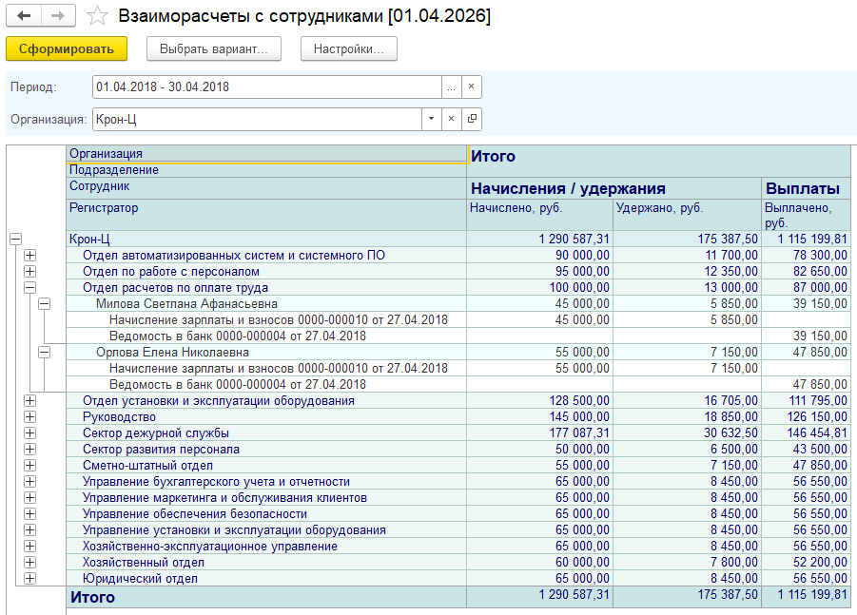The image size is (857, 615).
Task: Collapse Милова Светлана Афанасьевна group
Action: (45, 303)
